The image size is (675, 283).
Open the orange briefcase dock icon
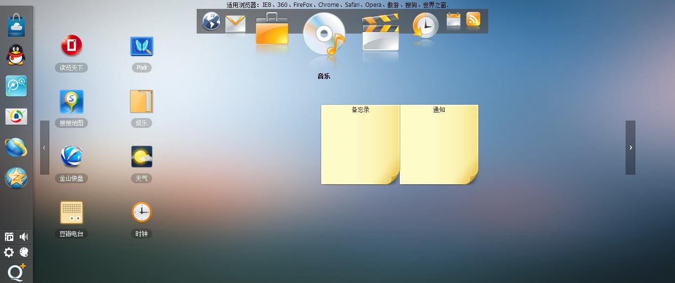point(272,30)
